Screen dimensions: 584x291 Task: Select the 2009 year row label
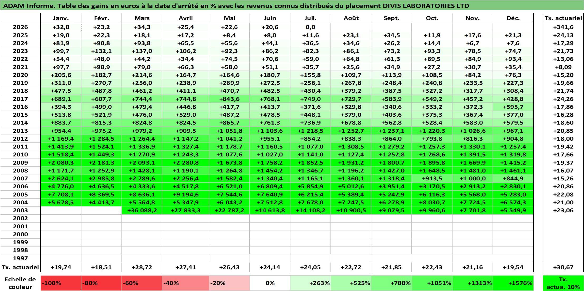pyautogui.click(x=20, y=163)
